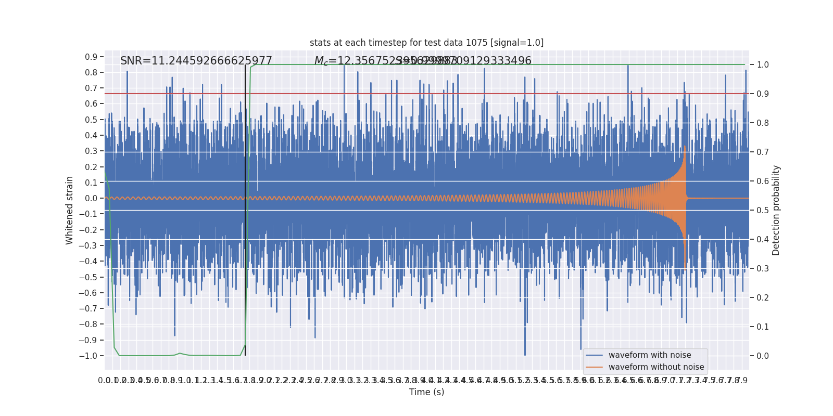Click the 'Time (s)' axis label
The image size is (833, 416).
427,392
